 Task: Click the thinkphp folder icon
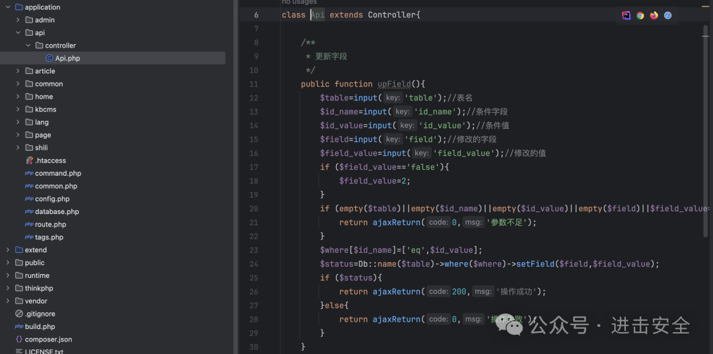pos(19,288)
